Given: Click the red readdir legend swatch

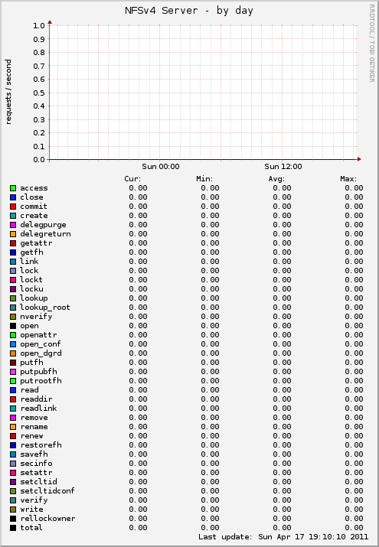Looking at the screenshot, I should pos(13,399).
